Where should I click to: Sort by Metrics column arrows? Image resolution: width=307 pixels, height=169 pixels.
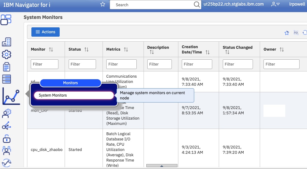[126, 49]
